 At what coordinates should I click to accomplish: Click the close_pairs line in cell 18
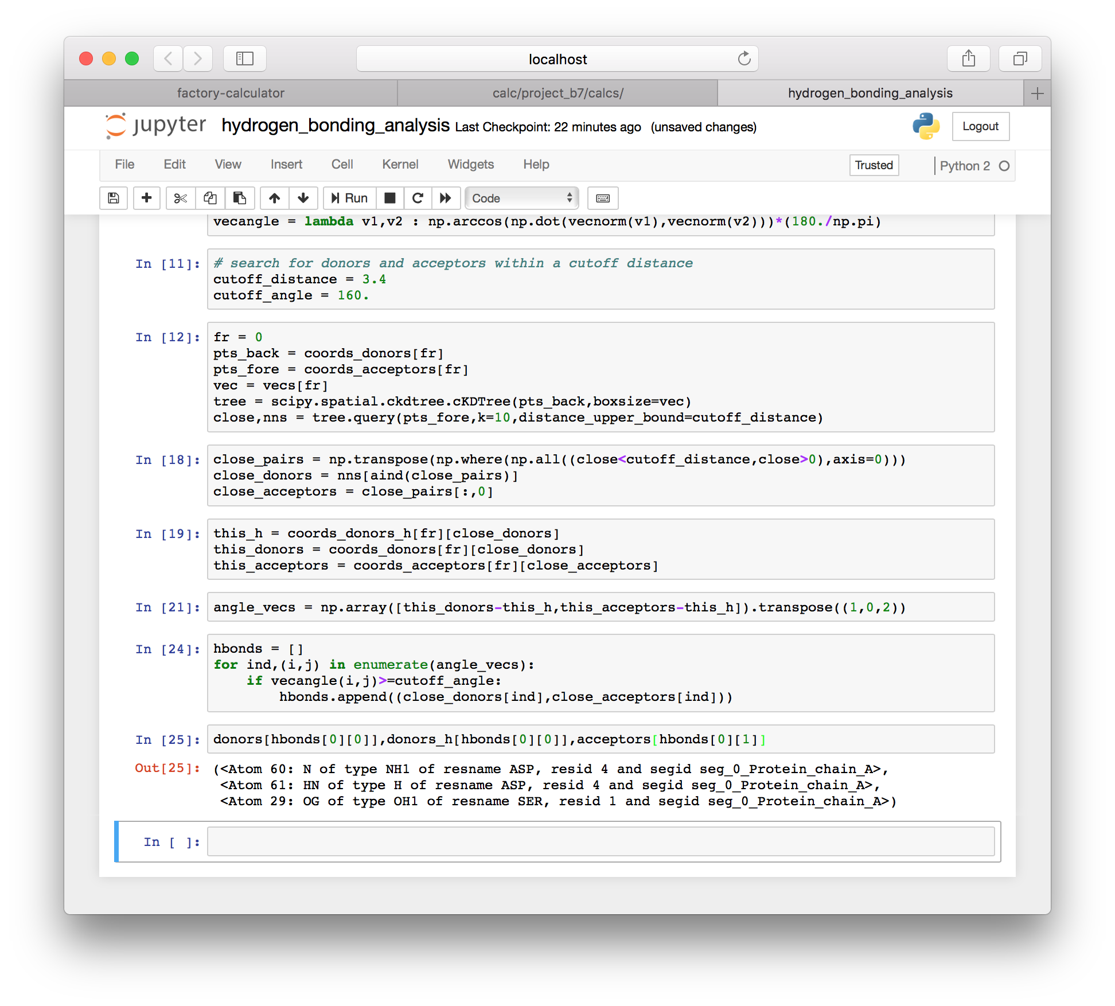pos(559,459)
